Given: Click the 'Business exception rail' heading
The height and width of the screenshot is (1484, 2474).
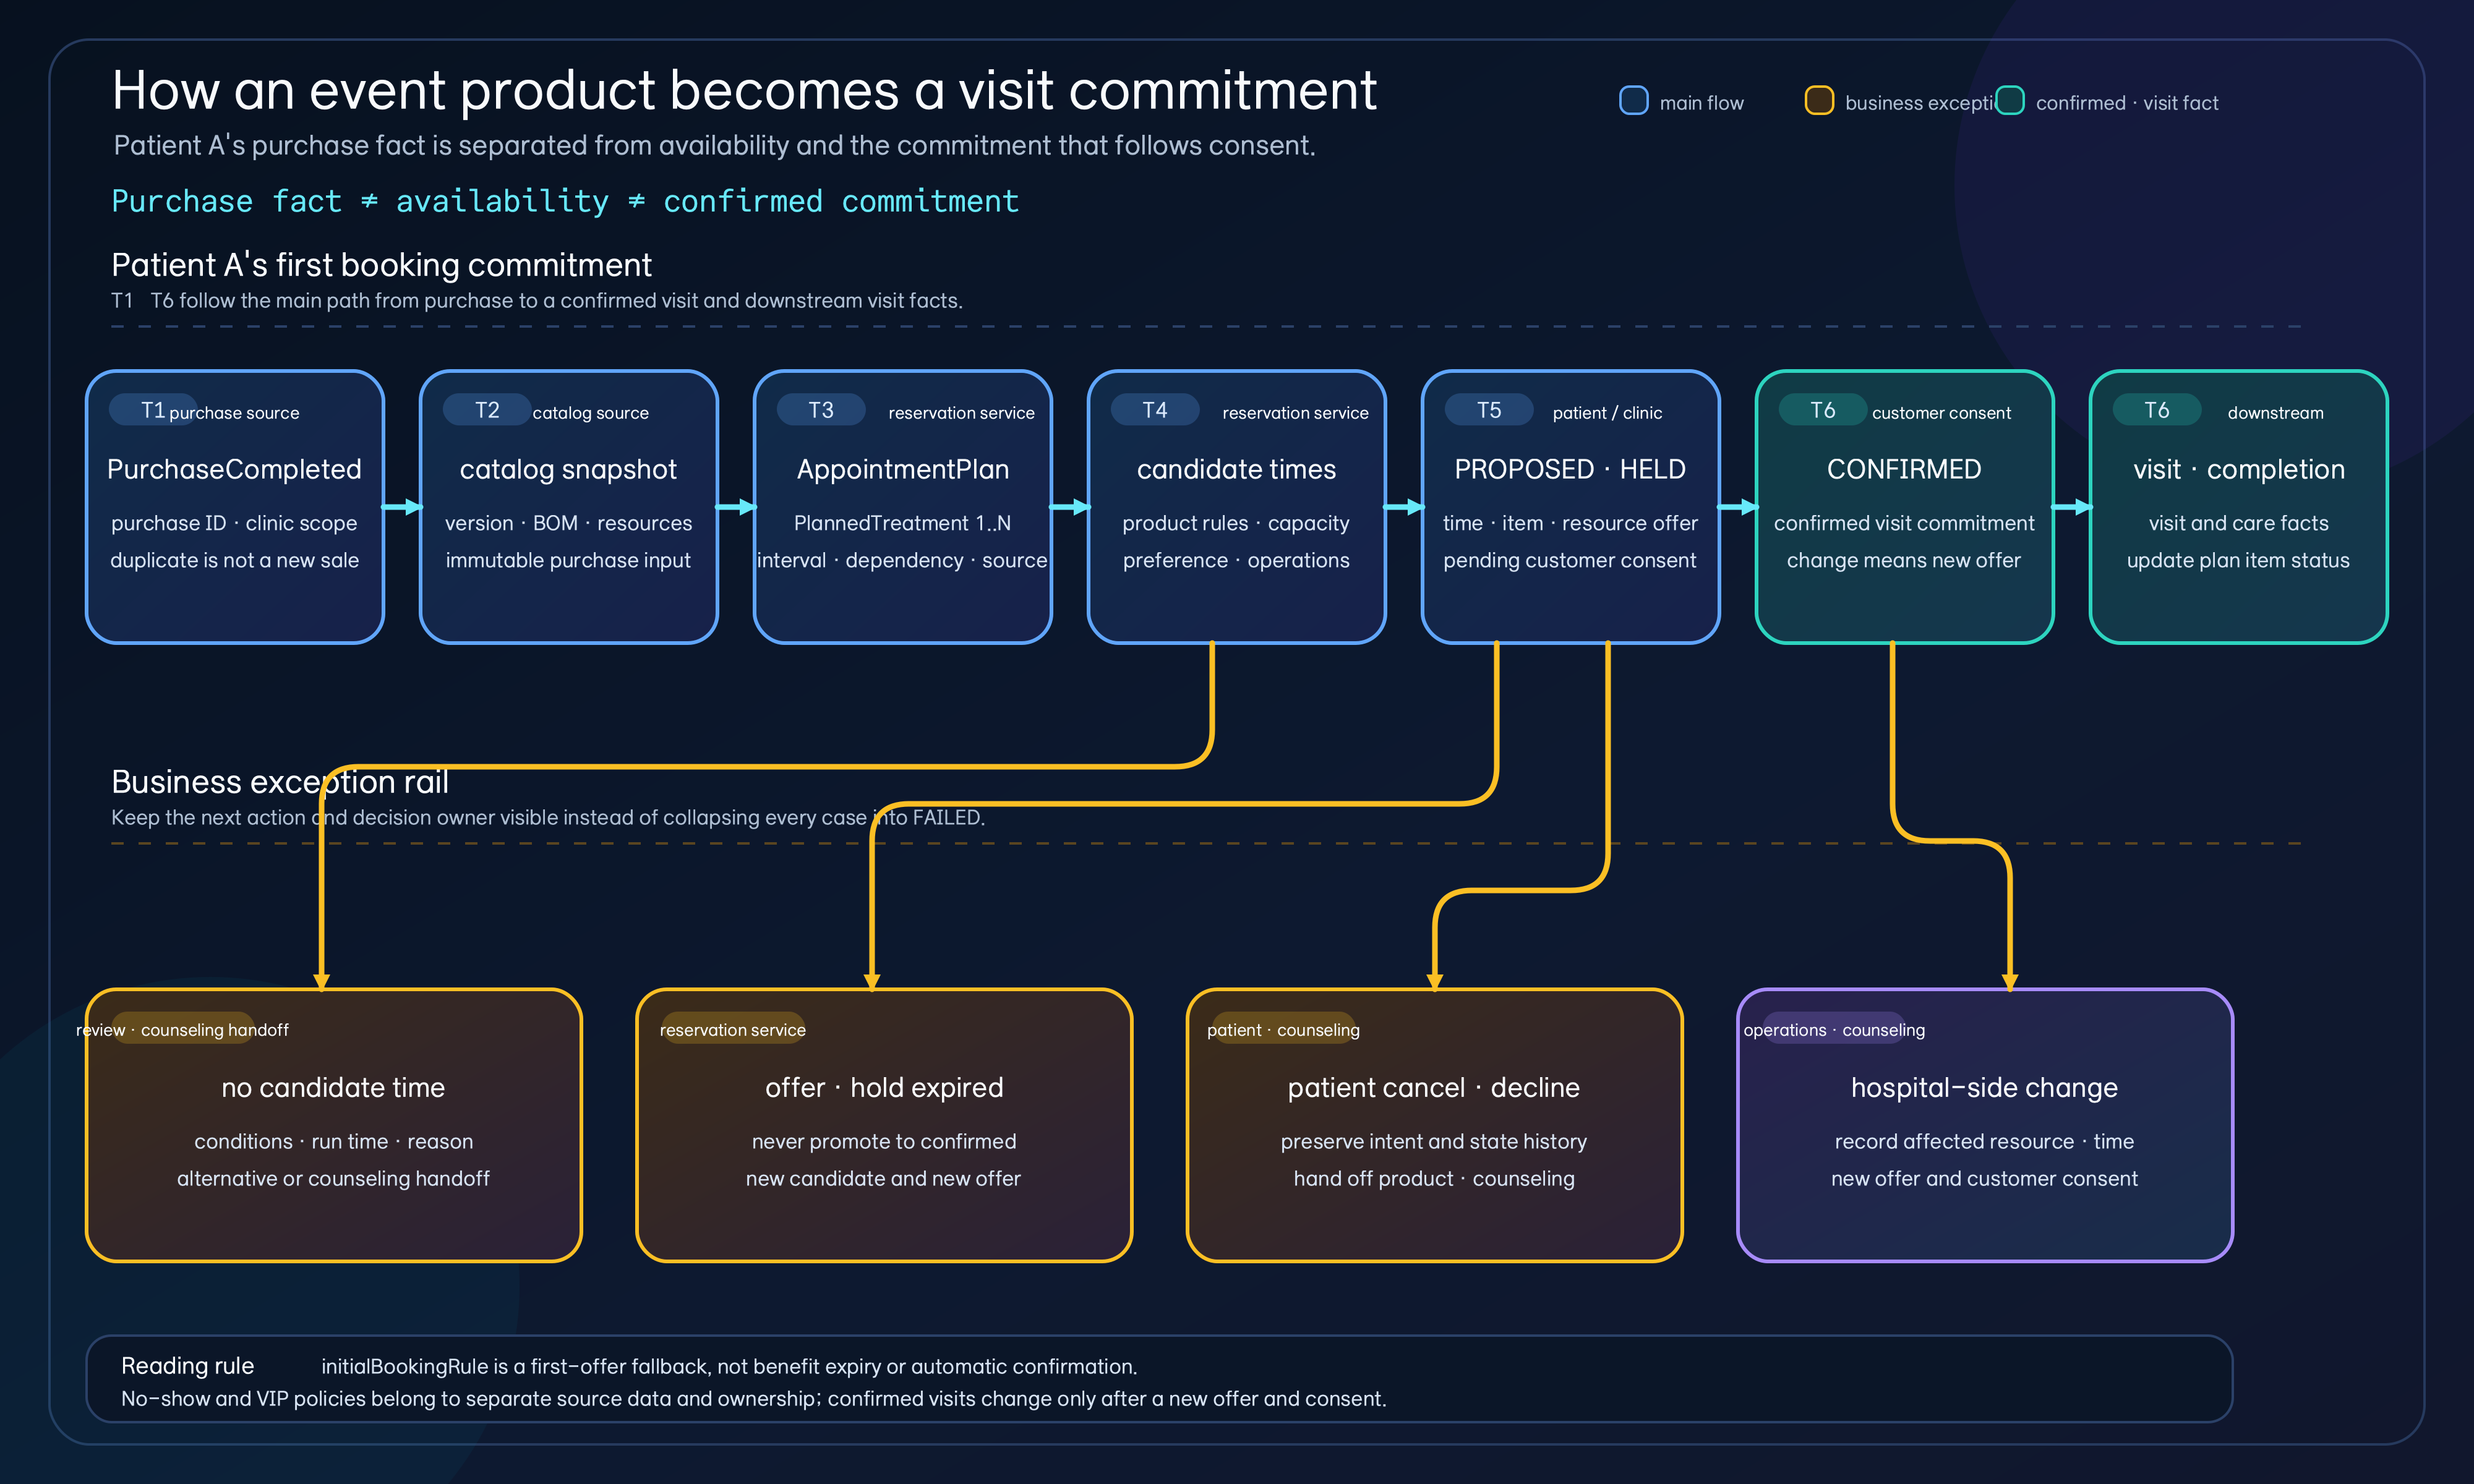Looking at the screenshot, I should pos(280,781).
